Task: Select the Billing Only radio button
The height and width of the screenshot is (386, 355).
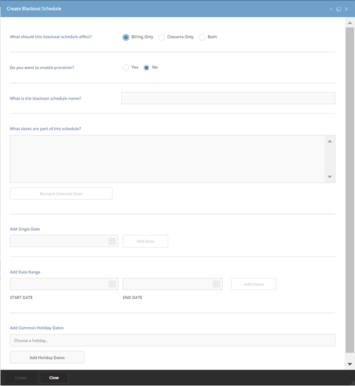Action: 126,37
